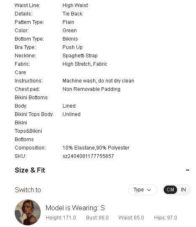
Task: Switch measurement units to IN
Action: [183, 190]
